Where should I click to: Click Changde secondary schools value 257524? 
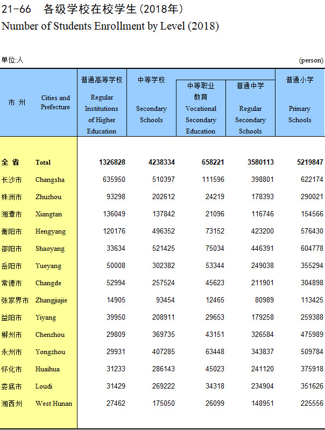164,283
